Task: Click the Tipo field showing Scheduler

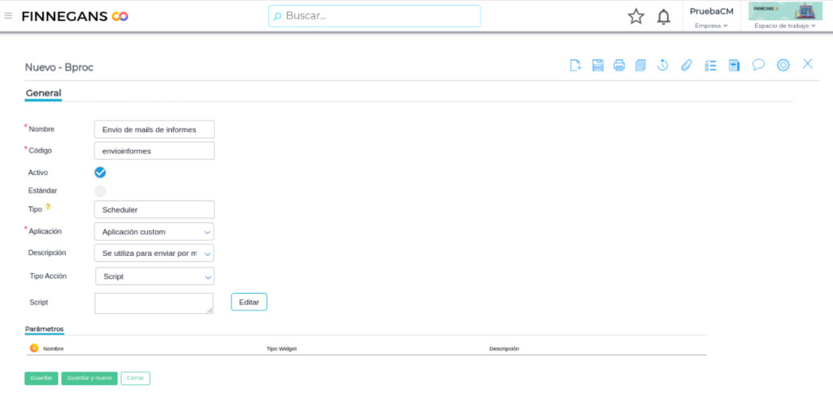Action: [154, 210]
